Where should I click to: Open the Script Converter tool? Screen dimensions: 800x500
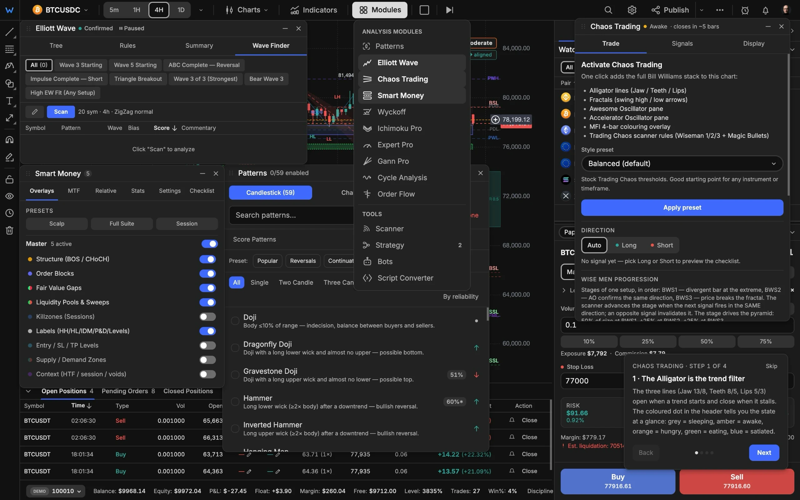pyautogui.click(x=412, y=278)
